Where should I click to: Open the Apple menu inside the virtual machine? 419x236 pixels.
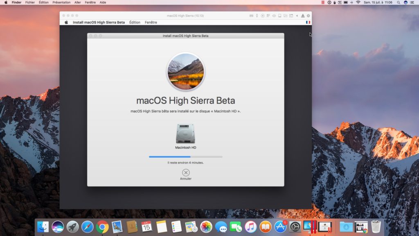pos(66,23)
